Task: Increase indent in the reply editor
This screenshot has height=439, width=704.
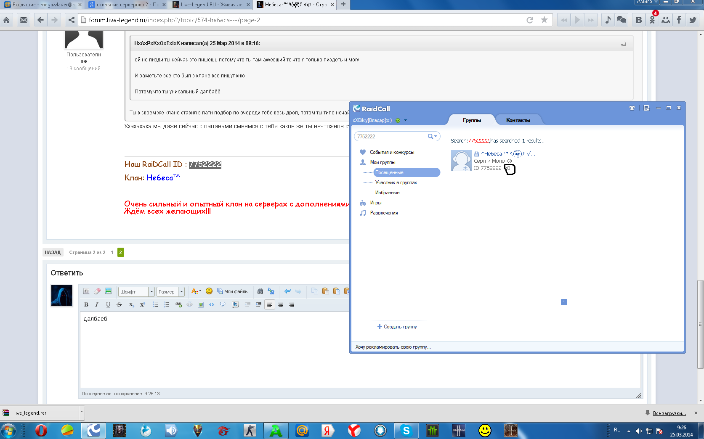Action: tap(259, 304)
